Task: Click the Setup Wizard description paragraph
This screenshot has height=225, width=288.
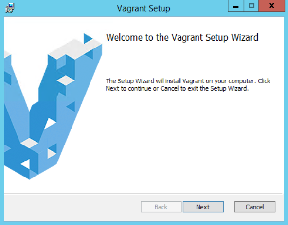Action: coord(188,84)
